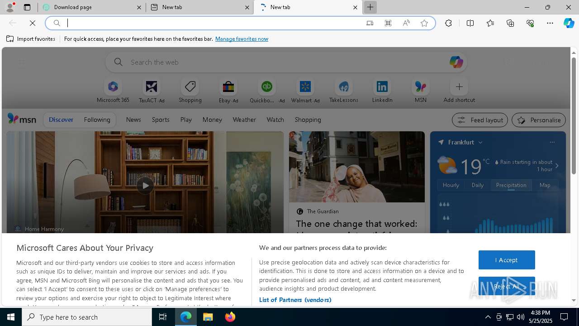Open the Feed layout button
579x326 pixels.
[x=480, y=120]
